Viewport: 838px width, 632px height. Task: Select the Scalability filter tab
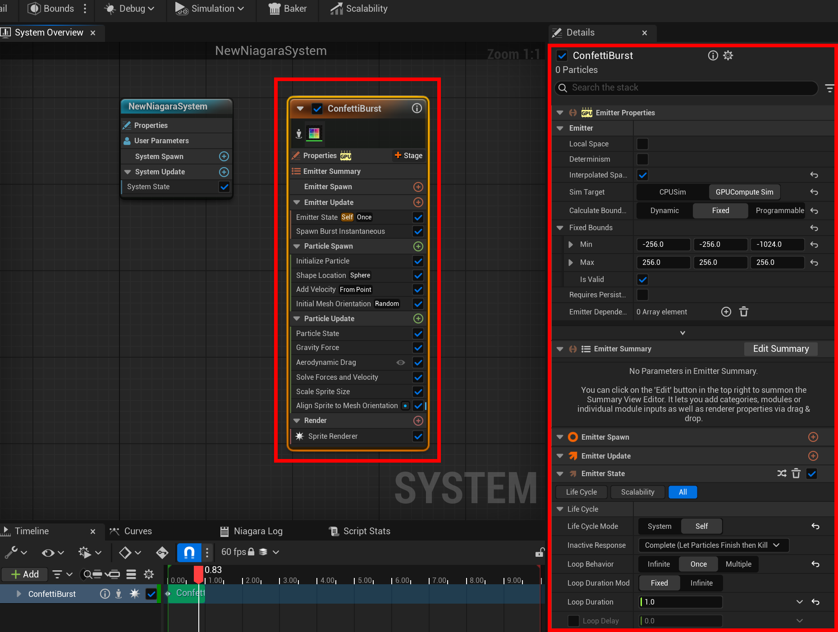tap(638, 492)
